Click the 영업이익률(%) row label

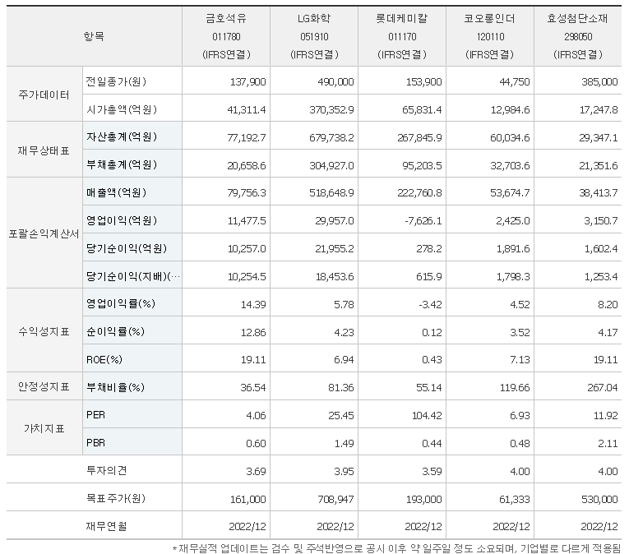121,303
